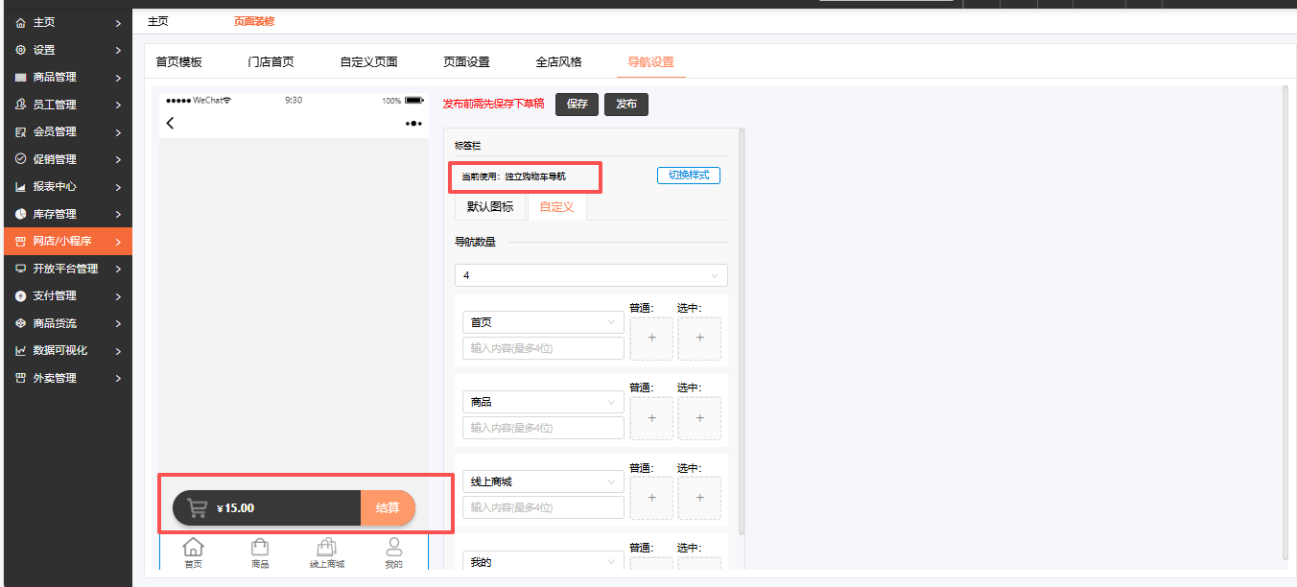Click the text input under 商品 dropdown

click(543, 428)
